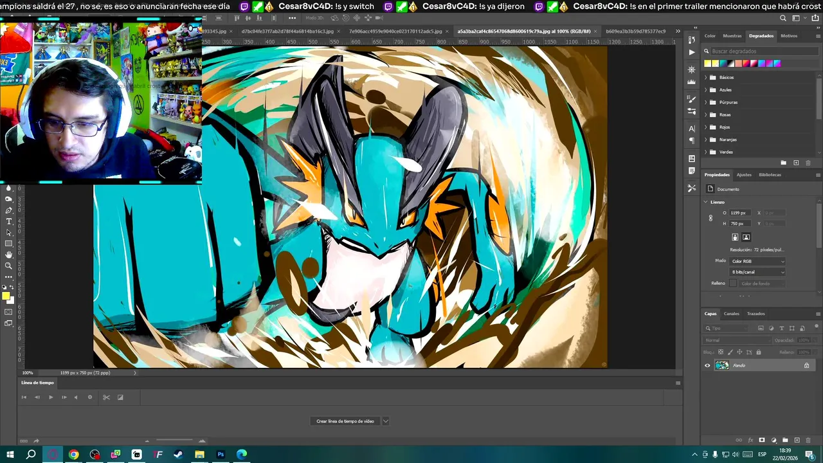Screen dimensions: 823x463
Task: Switch to the Motivos tab
Action: tap(789, 36)
